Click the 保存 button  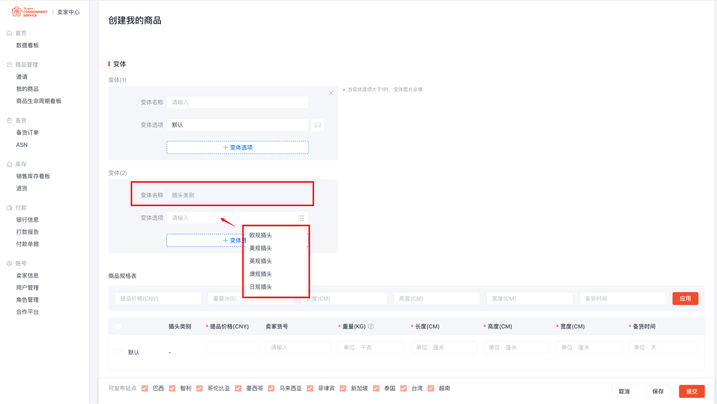[x=658, y=392]
